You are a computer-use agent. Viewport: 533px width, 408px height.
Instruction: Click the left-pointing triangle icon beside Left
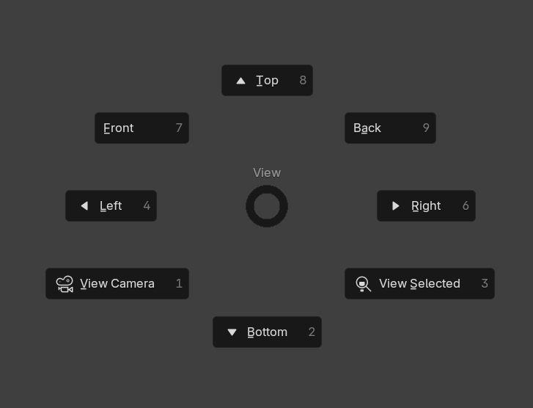tap(84, 206)
